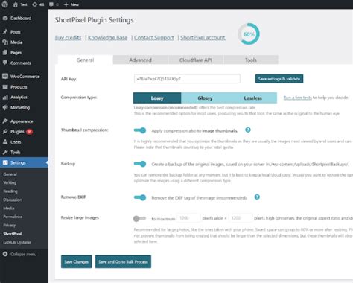Screen dimensions: 353x283
Task: Open Reading settings submenu item
Action: click(x=10, y=191)
